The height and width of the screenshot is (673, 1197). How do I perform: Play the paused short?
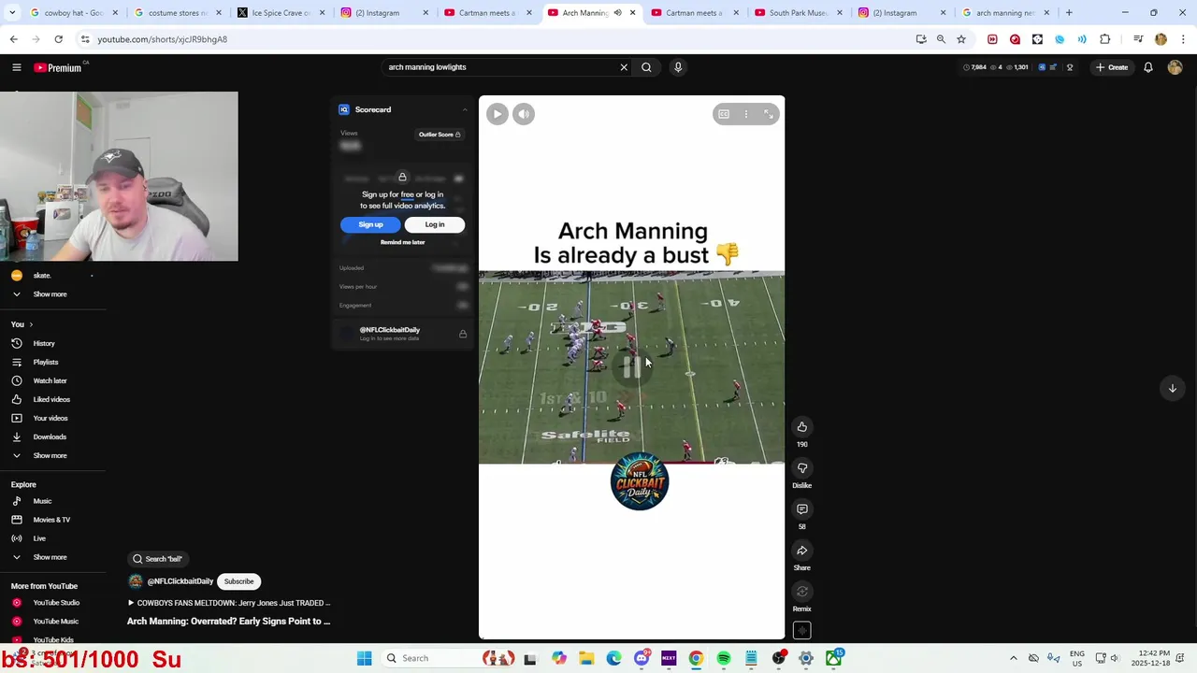[498, 114]
